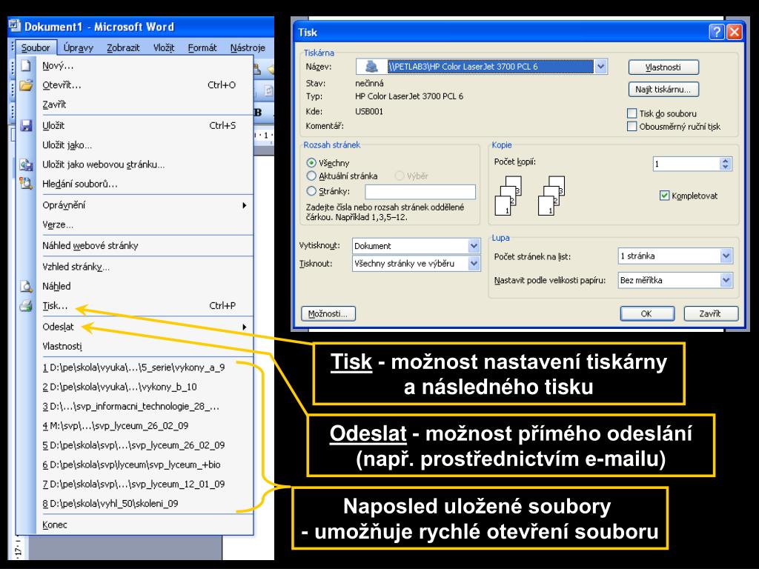The image size is (759, 569).
Task: Click the printer icon in Název field
Action: [372, 66]
